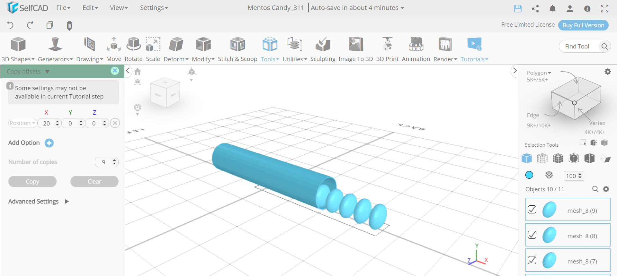Open the Deform tool
Screen dimensions: 617x276
(176, 49)
